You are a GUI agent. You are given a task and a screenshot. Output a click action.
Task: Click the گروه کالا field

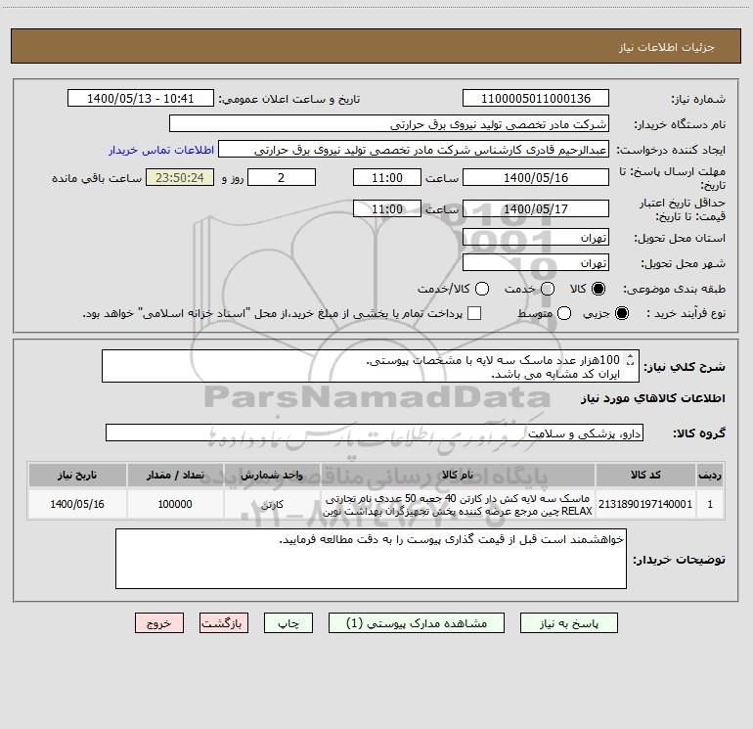coord(375,433)
